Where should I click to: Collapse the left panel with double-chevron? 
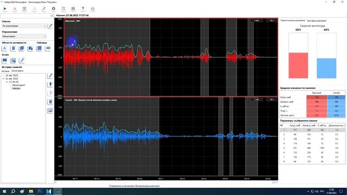tap(52, 16)
